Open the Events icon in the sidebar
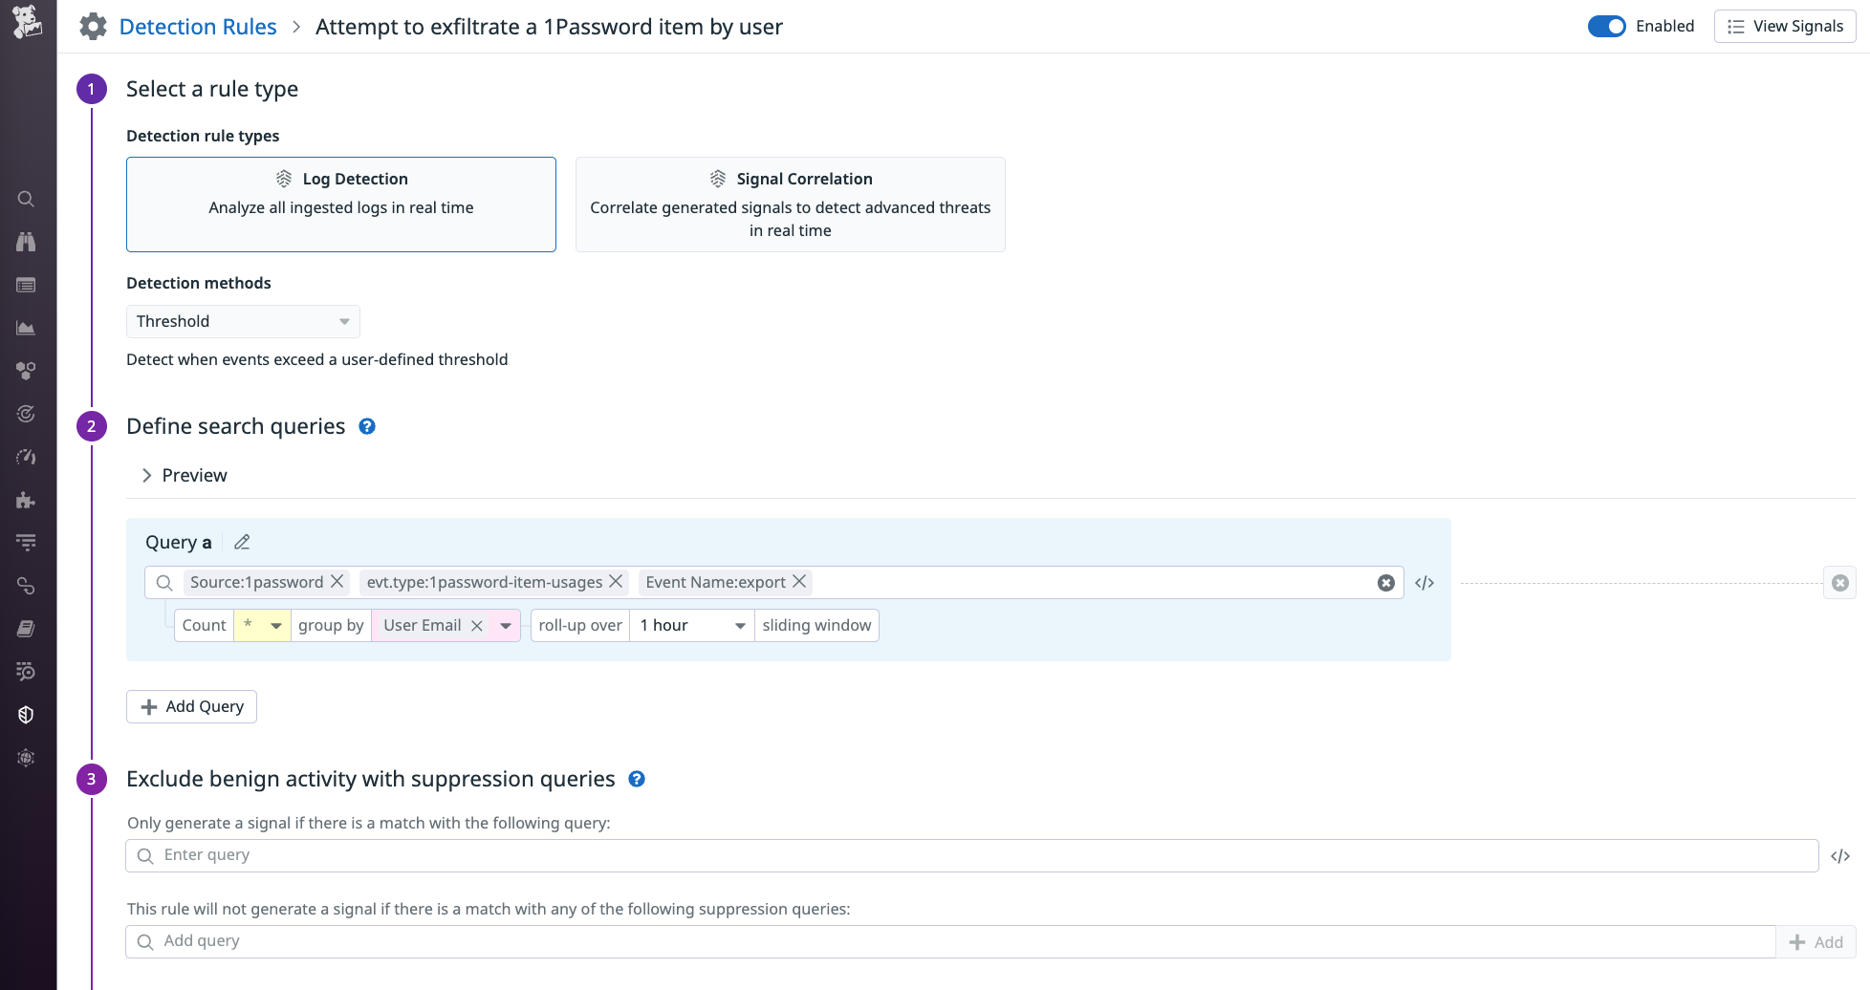This screenshot has height=990, width=1870. click(x=26, y=285)
